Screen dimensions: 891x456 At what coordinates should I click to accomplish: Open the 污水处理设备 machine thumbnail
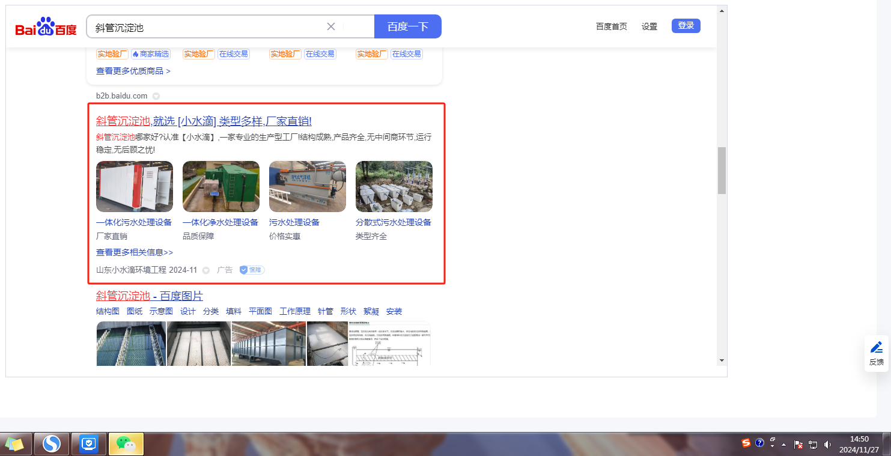[x=308, y=186]
